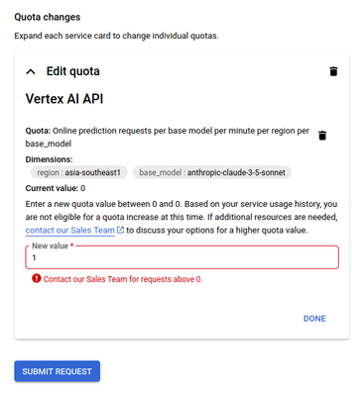Click the DONE button
The image size is (363, 396).
[314, 319]
